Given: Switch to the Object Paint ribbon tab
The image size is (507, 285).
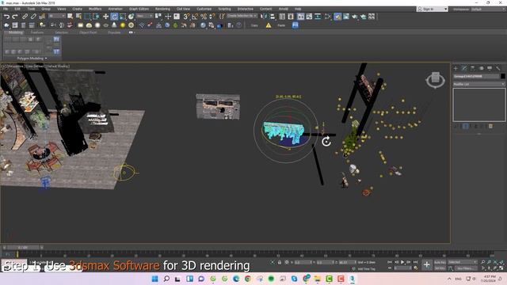Looking at the screenshot, I should [88, 32].
